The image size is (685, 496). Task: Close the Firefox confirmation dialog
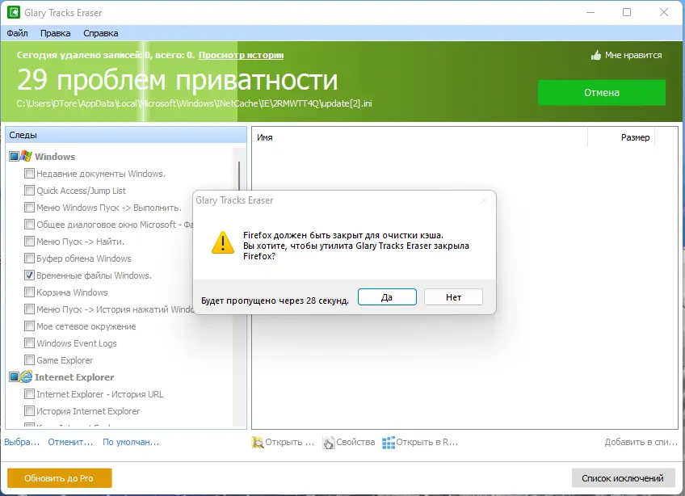484,200
